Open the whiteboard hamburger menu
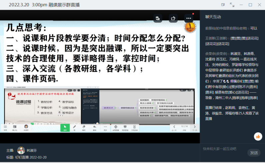 [5, 127]
